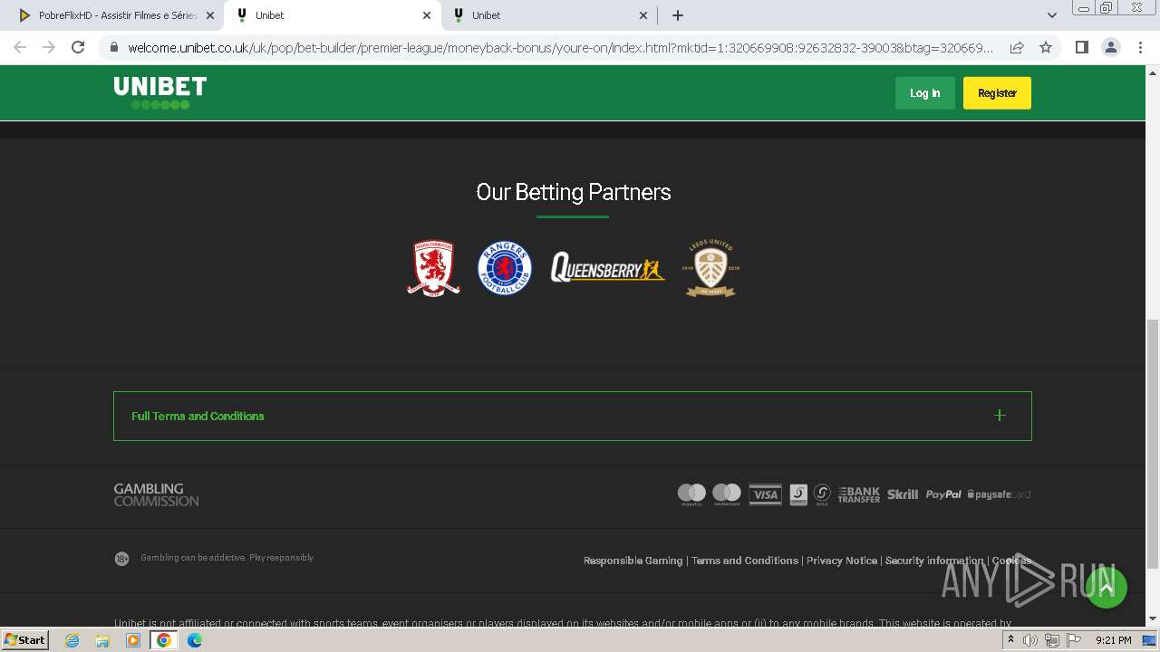Bookmark this page with the star icon
Viewport: 1160px width, 652px height.
(1046, 47)
